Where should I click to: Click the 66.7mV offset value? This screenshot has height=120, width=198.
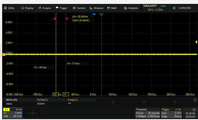pyautogui.click(x=18, y=116)
